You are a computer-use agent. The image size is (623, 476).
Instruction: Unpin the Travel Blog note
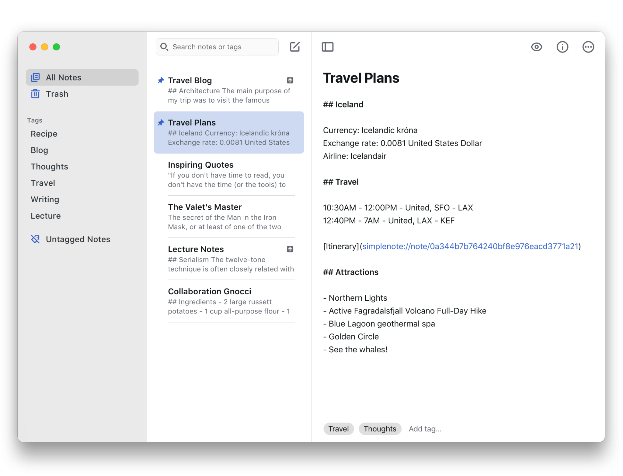pyautogui.click(x=160, y=80)
